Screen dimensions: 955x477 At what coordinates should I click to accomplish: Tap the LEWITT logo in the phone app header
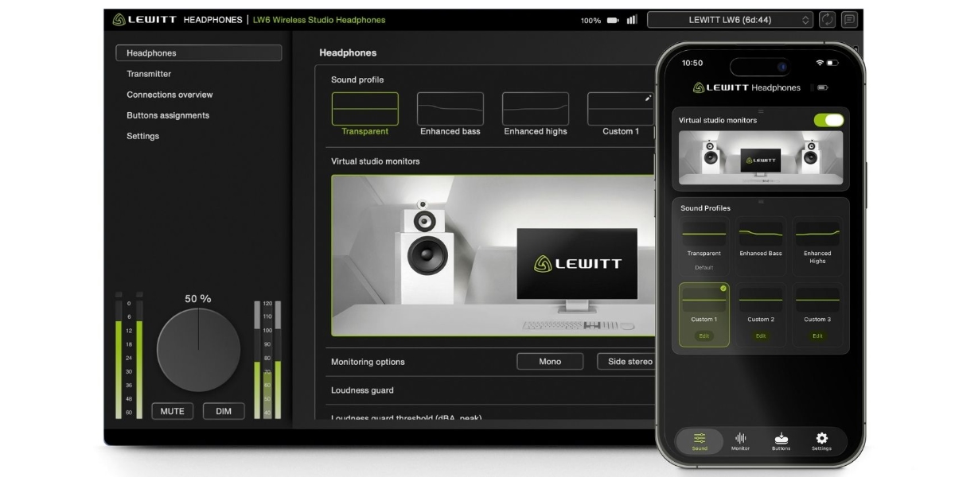point(720,87)
